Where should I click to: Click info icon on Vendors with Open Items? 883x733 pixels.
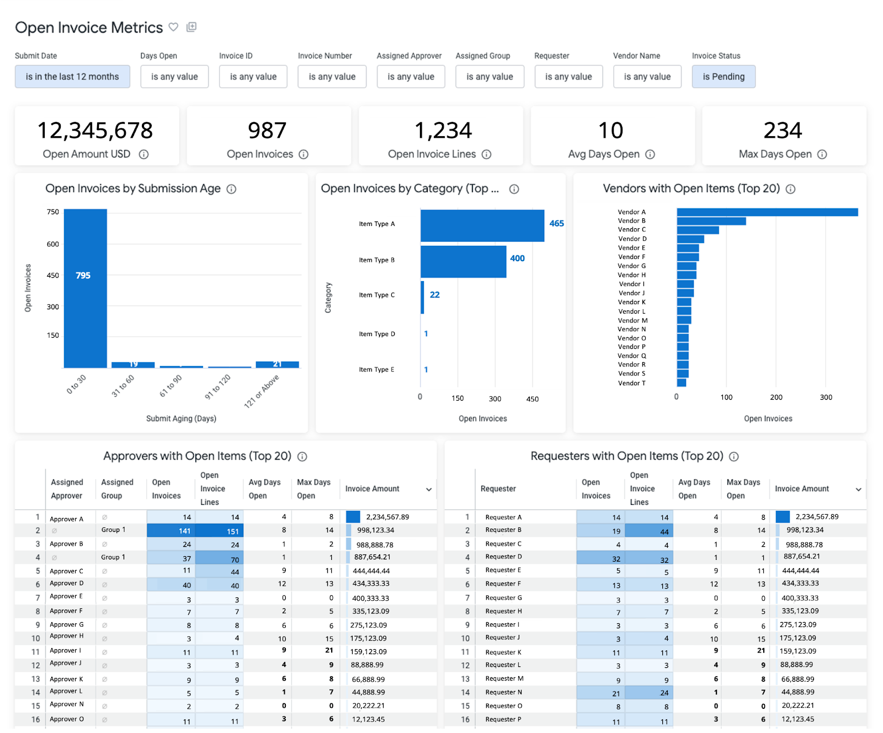[790, 189]
